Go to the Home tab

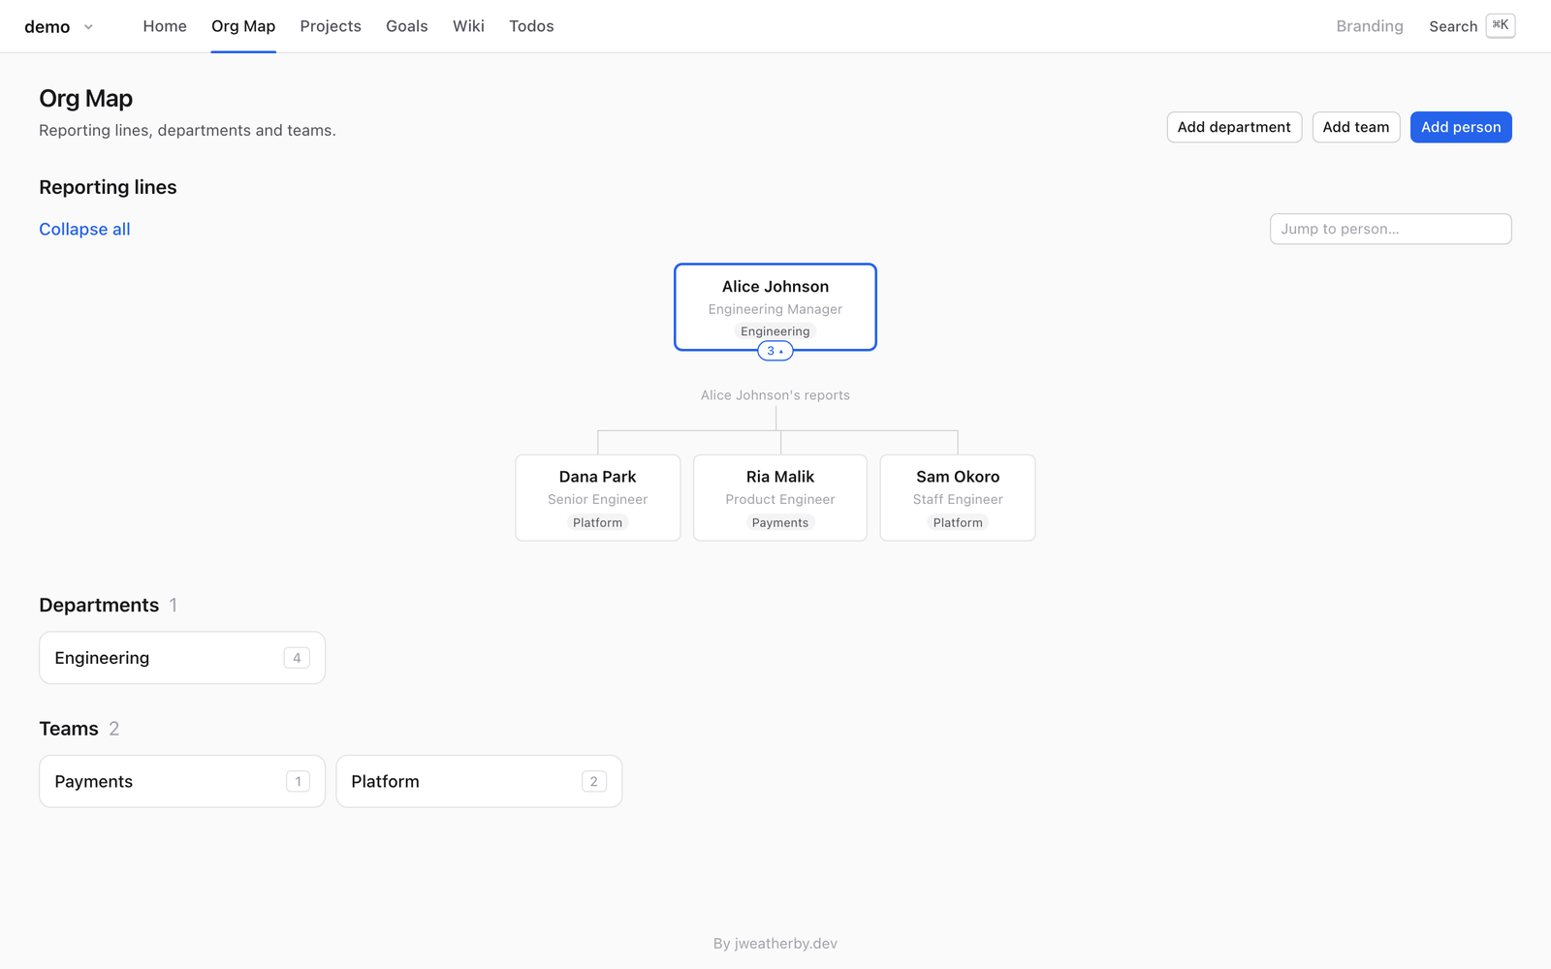tap(165, 26)
